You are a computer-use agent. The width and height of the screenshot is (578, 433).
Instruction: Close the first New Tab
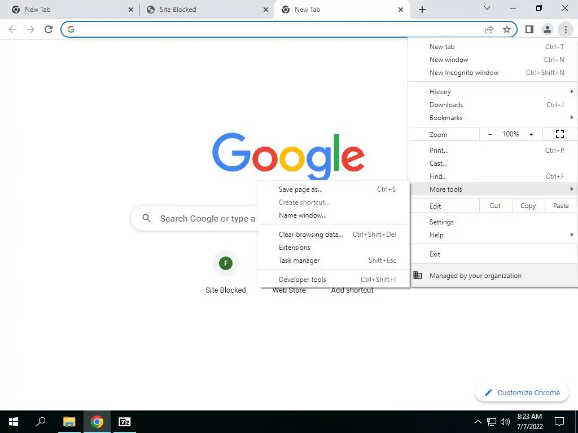coord(131,10)
